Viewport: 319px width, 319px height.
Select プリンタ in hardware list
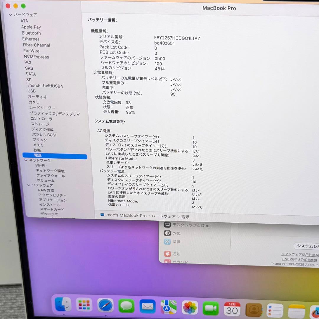pos(40,139)
